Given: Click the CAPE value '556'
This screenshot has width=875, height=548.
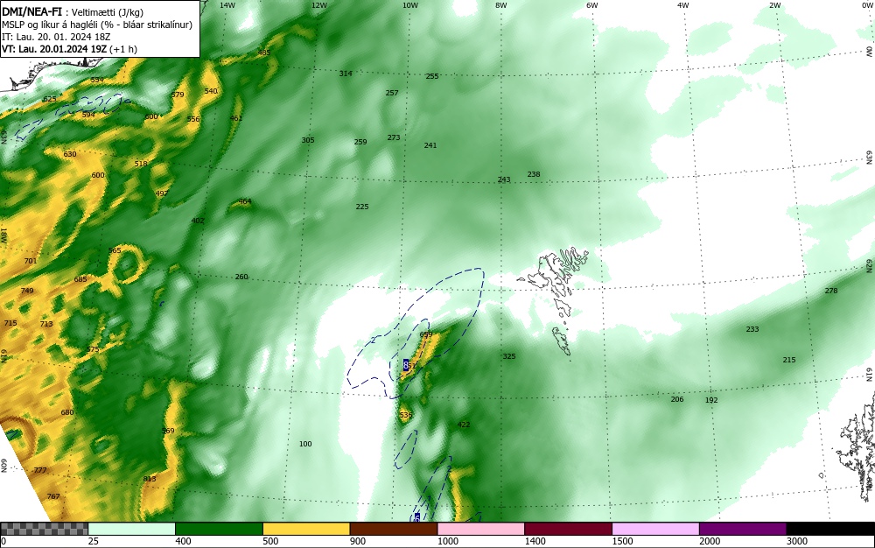Looking at the screenshot, I should click(193, 119).
